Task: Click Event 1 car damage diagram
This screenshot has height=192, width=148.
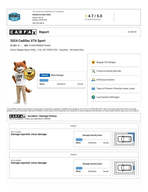Action: (x=125, y=139)
